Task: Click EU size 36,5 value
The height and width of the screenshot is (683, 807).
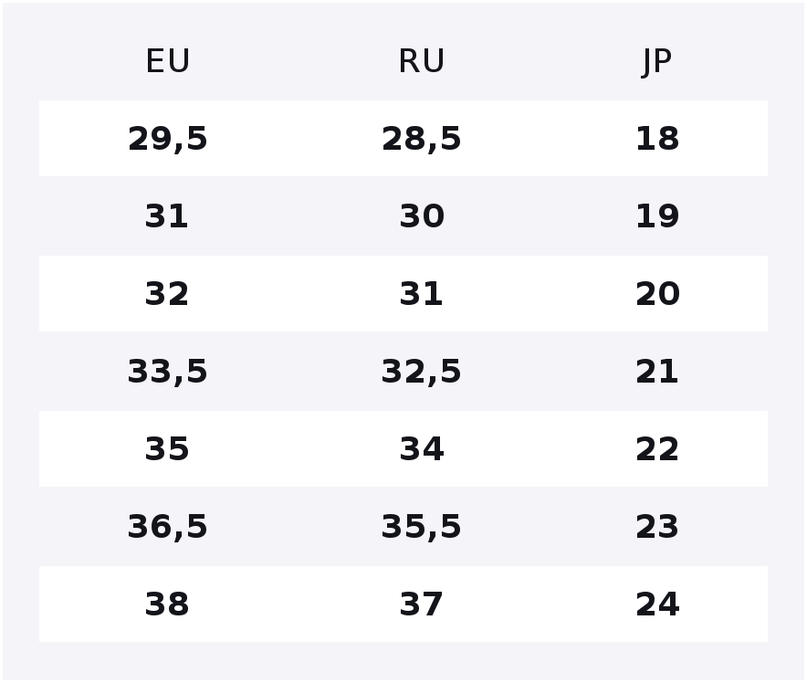Action: click(167, 527)
